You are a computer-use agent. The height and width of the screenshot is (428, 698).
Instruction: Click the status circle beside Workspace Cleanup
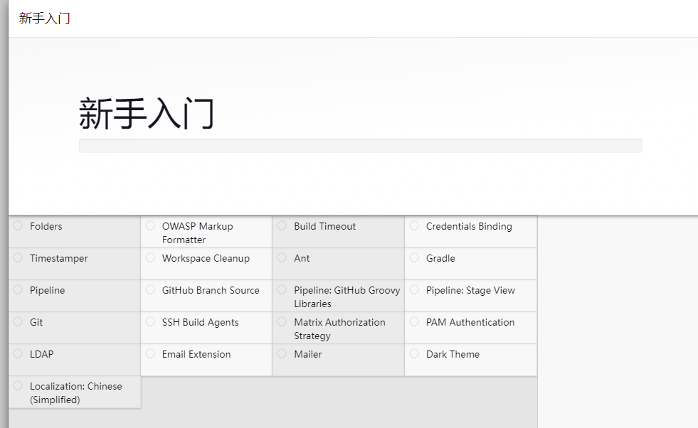150,257
